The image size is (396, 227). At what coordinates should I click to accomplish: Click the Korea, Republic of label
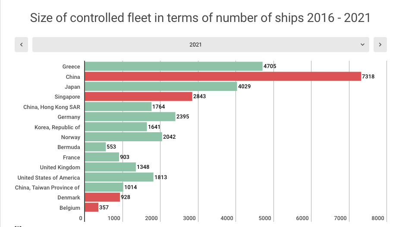(57, 127)
